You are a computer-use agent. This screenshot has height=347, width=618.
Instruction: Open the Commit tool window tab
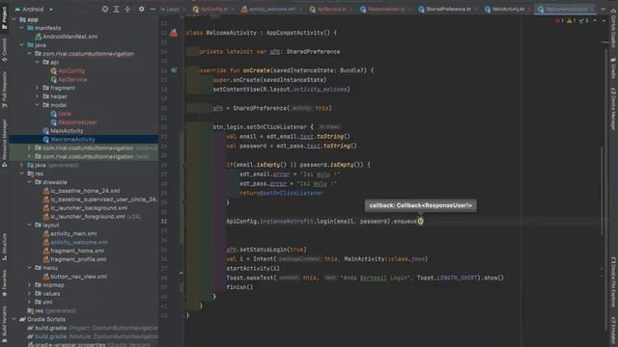pos(4,49)
